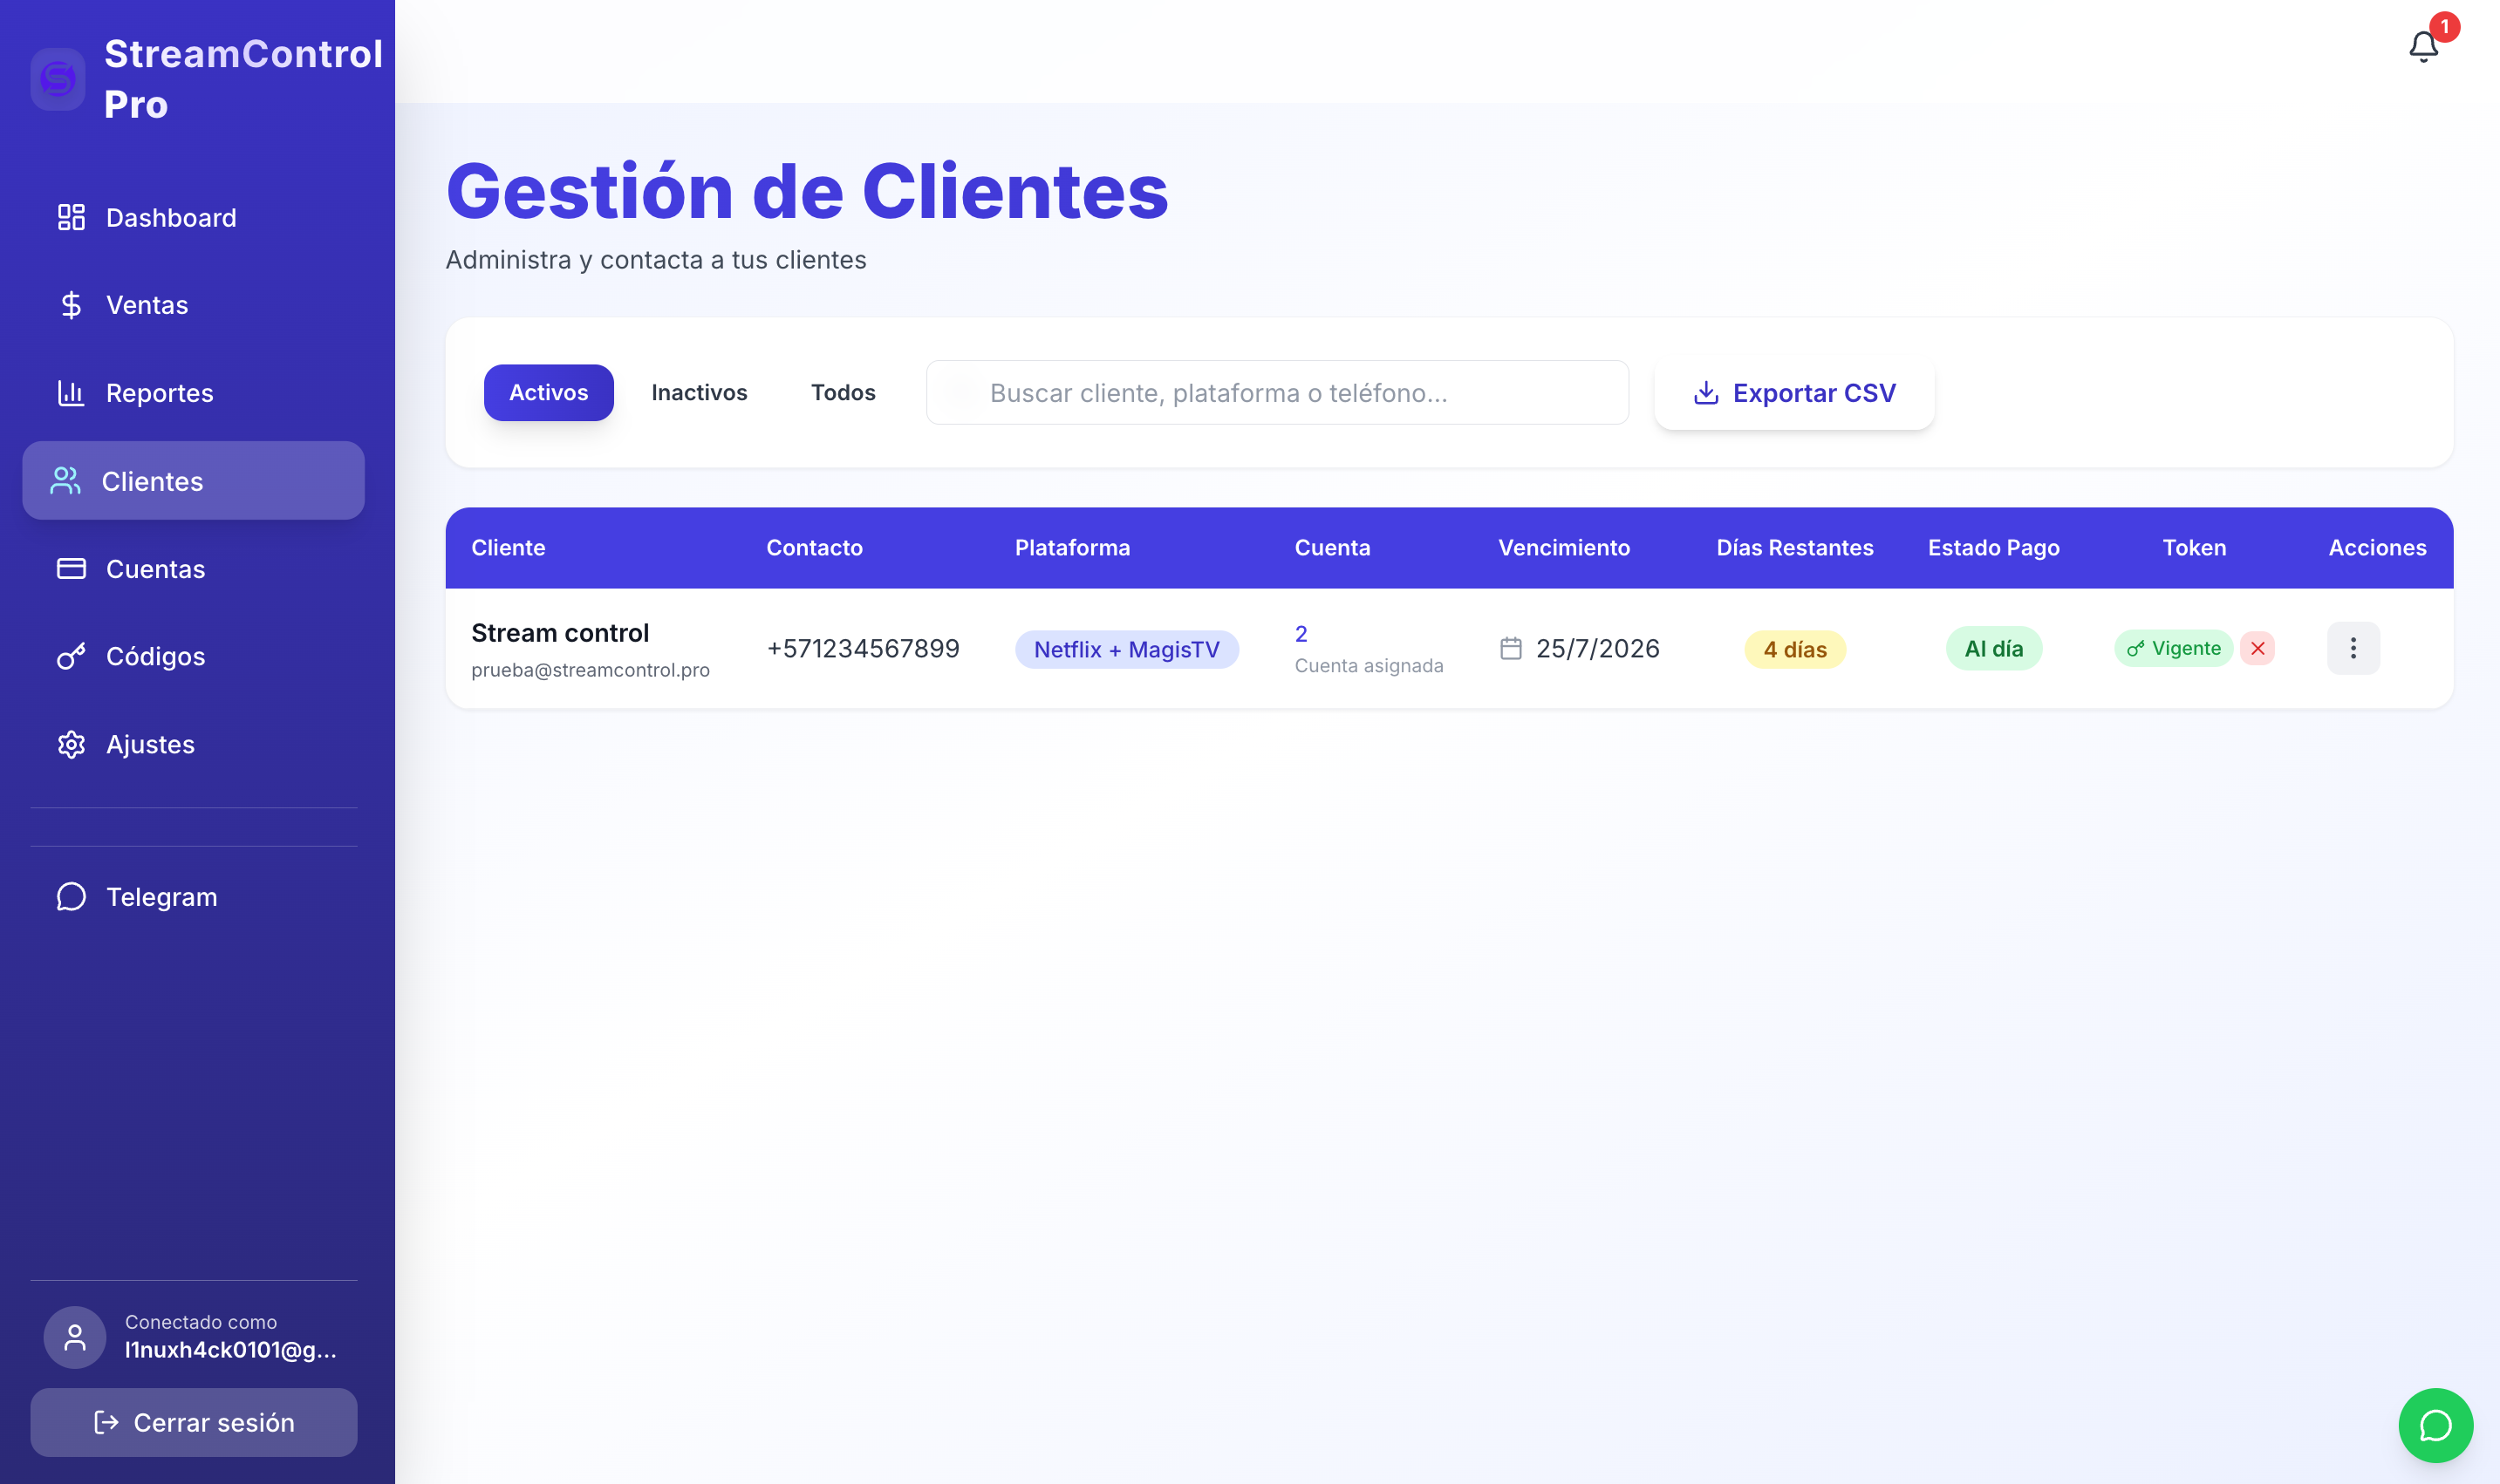
Task: Show Todos clients tab
Action: click(x=844, y=393)
